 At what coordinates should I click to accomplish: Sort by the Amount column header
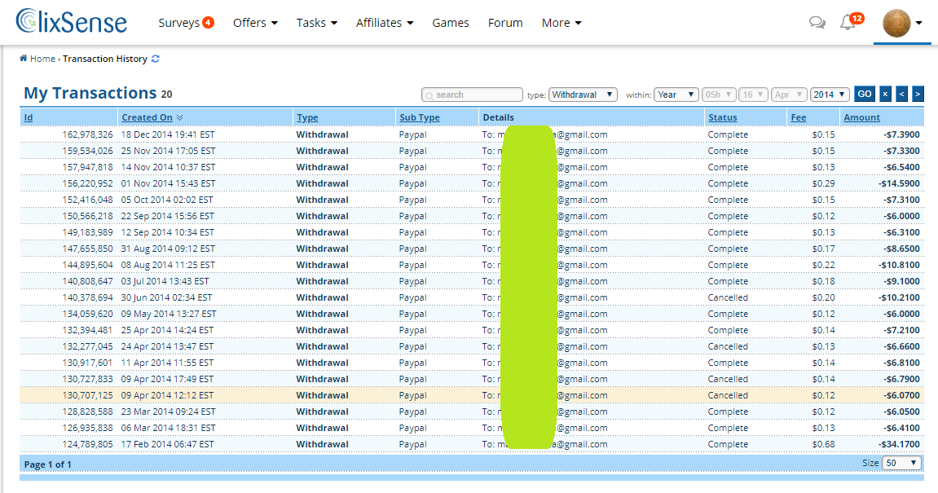(x=861, y=117)
